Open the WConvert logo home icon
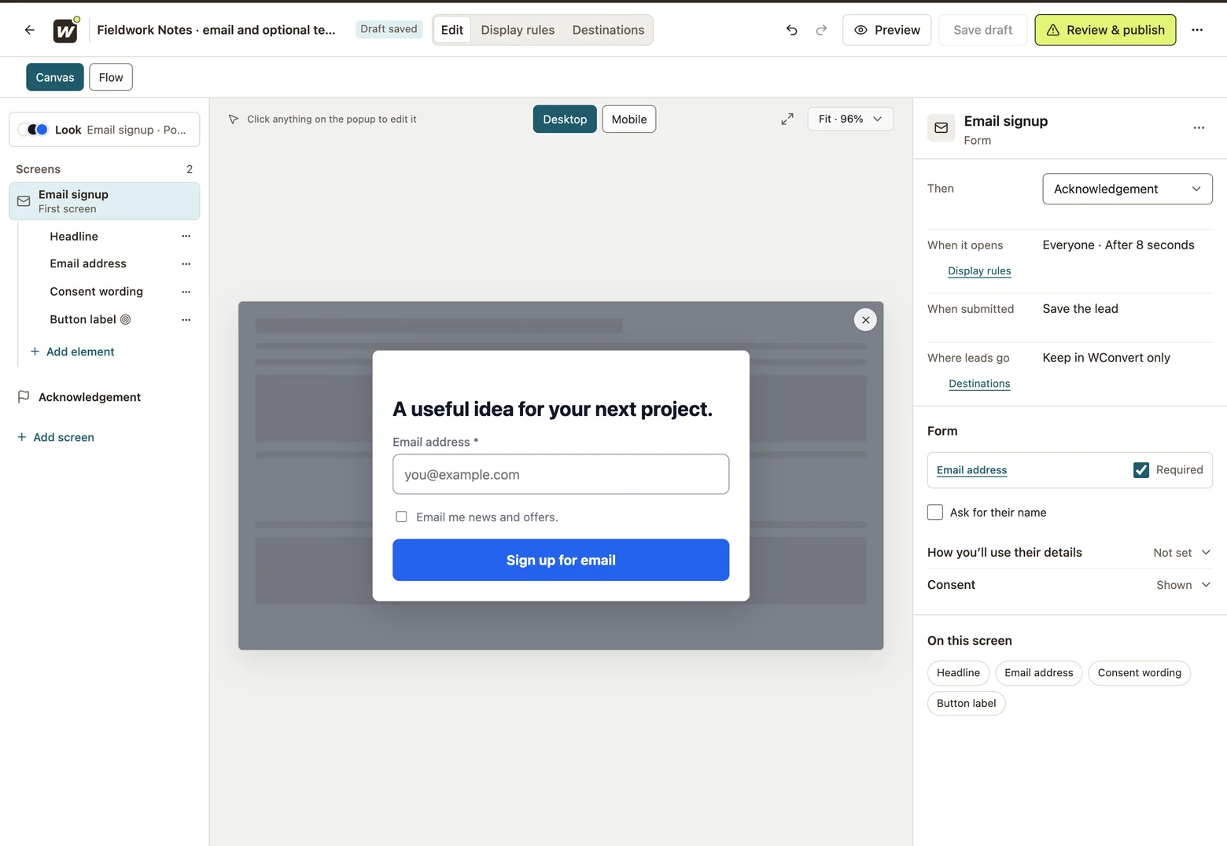The width and height of the screenshot is (1227, 846). pos(65,30)
